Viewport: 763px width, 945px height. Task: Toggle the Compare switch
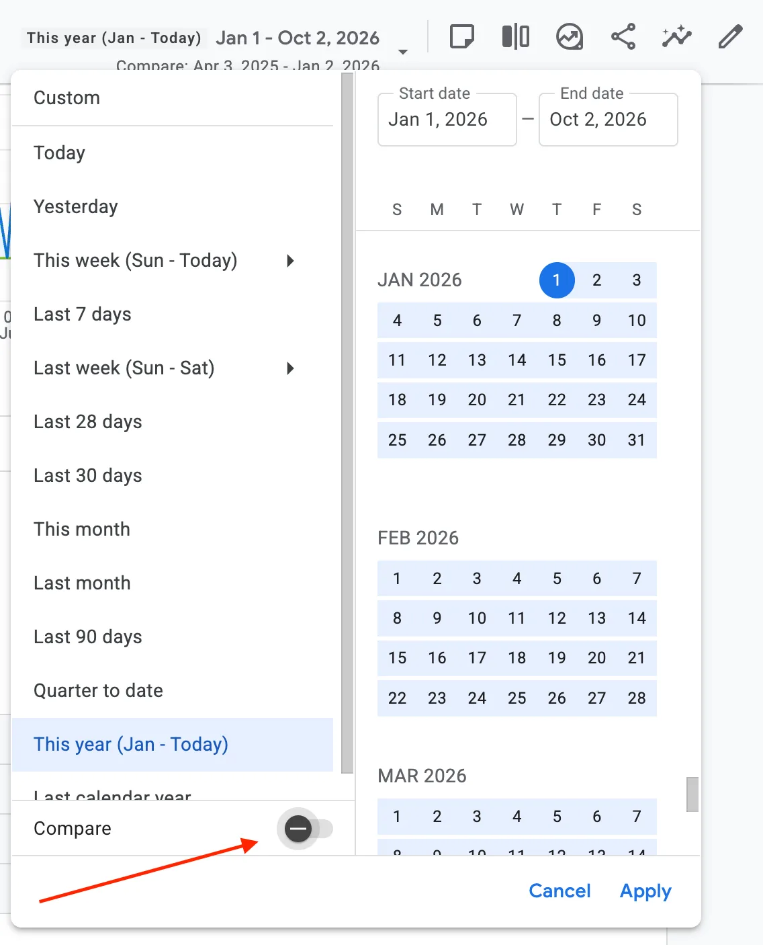308,829
